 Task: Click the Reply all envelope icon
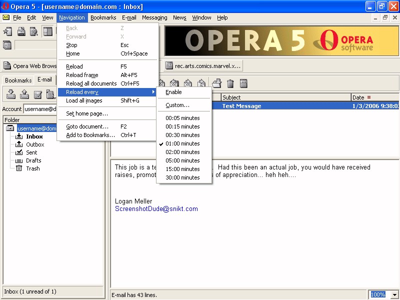point(174,83)
